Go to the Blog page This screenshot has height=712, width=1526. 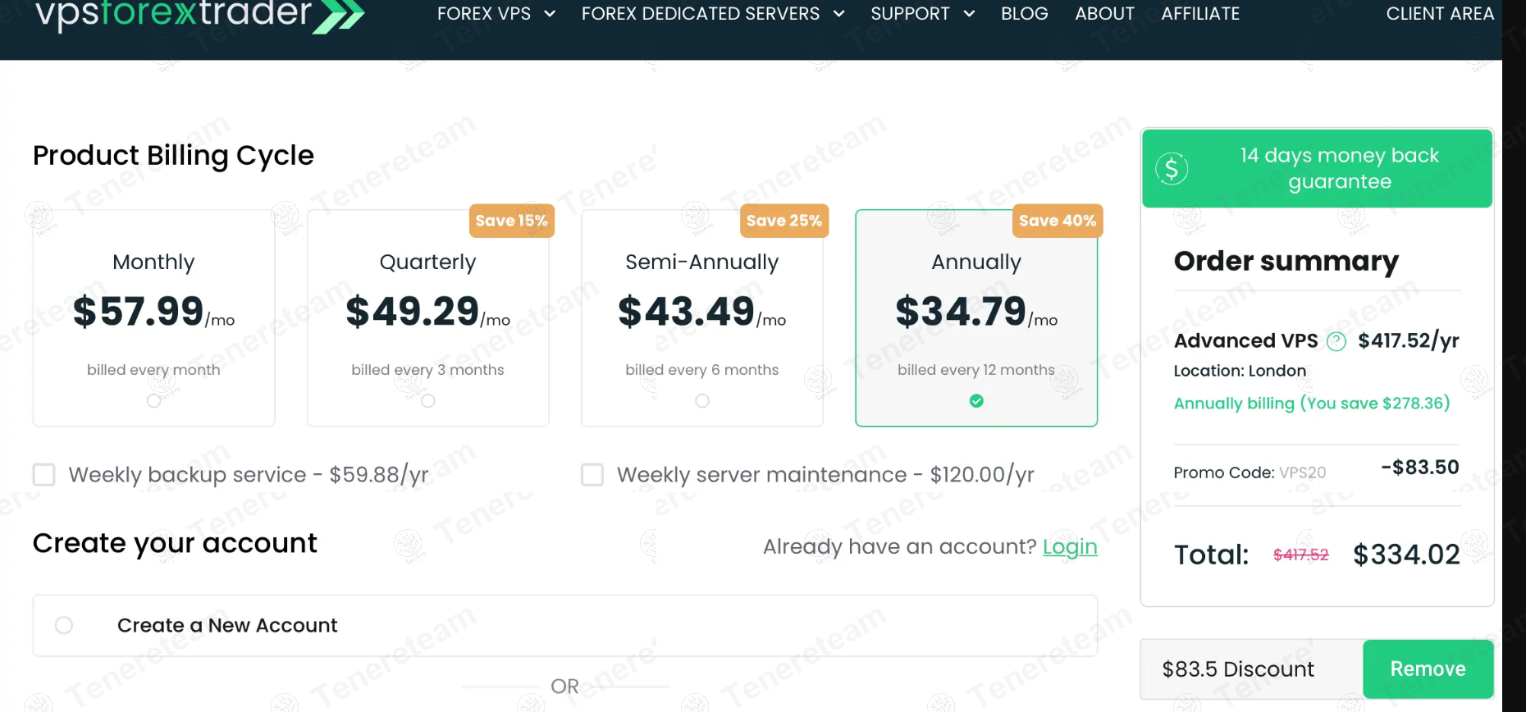point(1025,14)
